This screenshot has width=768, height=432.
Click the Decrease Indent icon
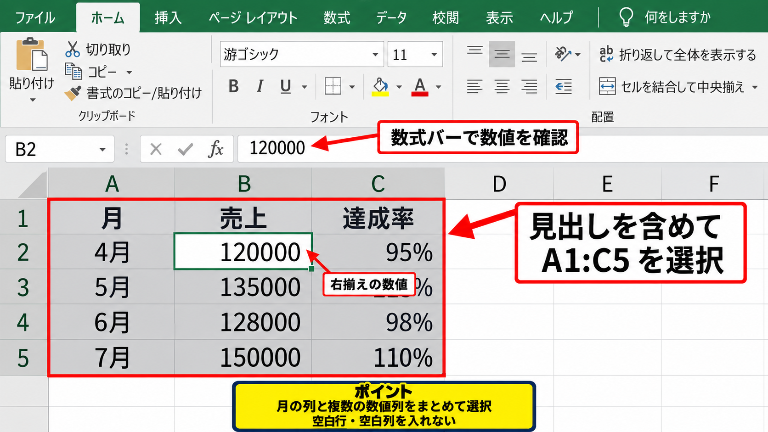point(563,86)
